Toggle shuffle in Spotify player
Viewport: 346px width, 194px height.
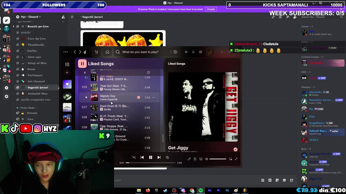(134, 157)
